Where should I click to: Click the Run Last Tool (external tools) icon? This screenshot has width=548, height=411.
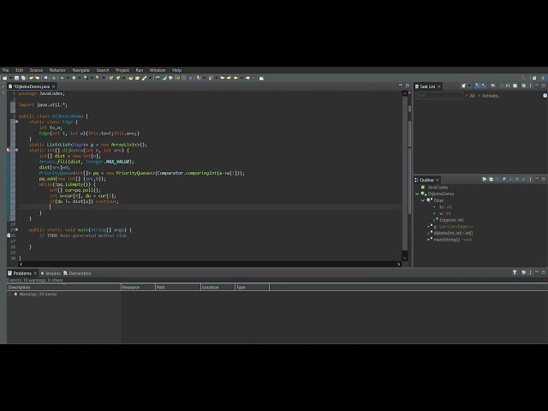pos(98,78)
